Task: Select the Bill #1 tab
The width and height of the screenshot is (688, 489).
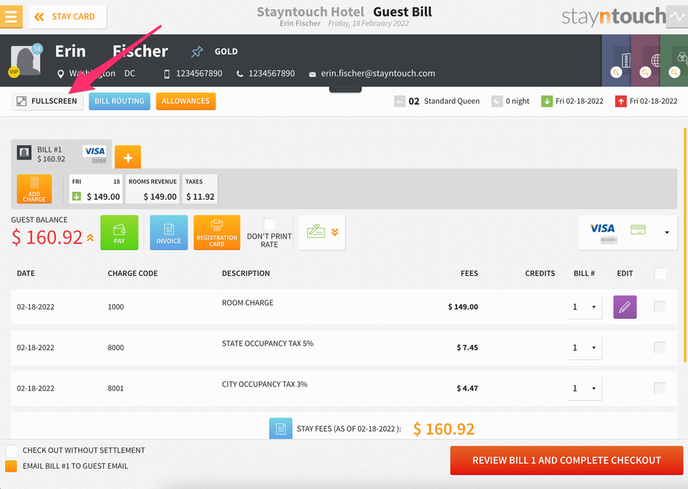Action: pos(61,154)
